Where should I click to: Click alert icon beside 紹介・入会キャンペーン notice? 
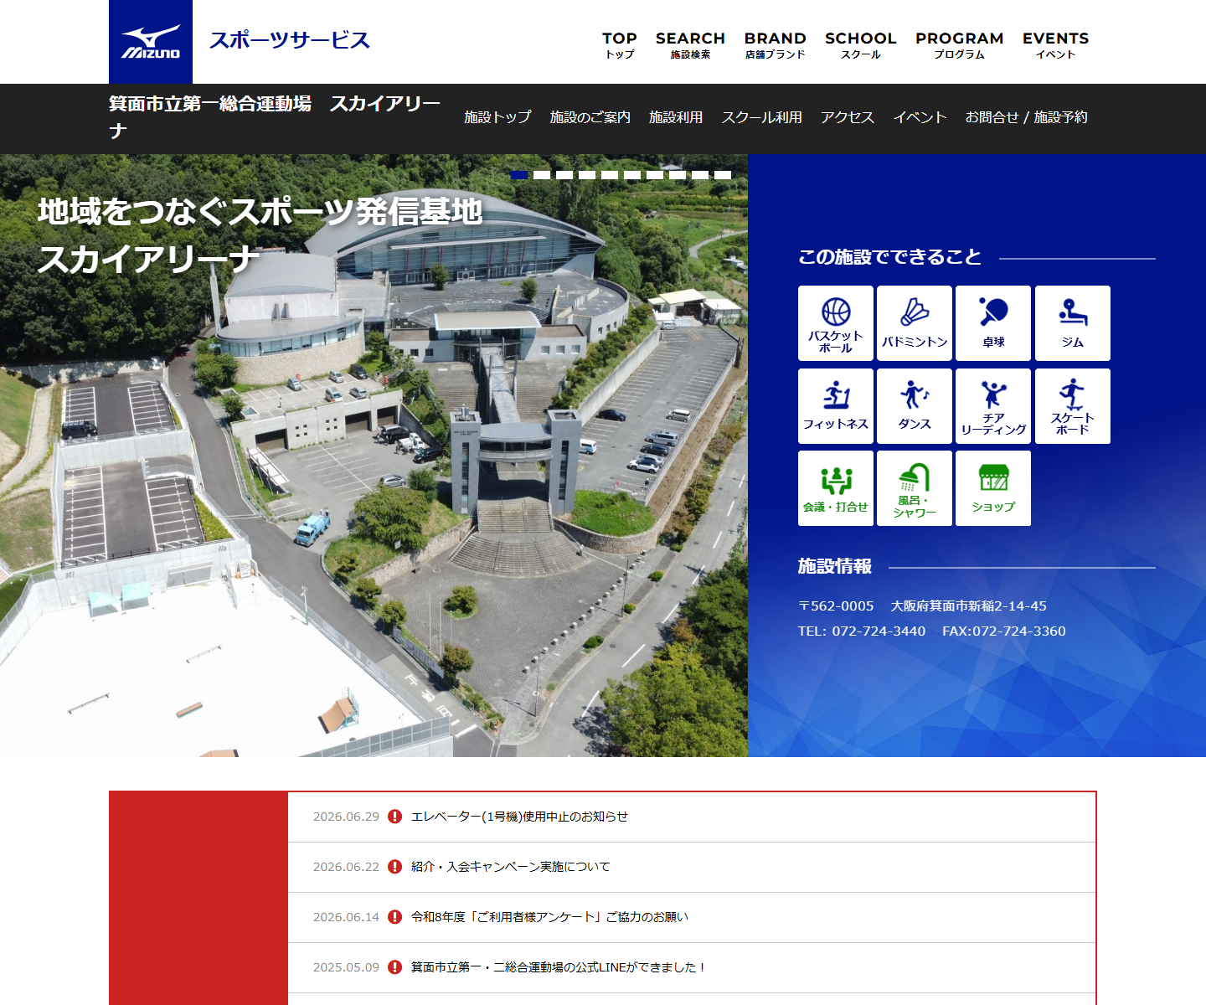(395, 867)
